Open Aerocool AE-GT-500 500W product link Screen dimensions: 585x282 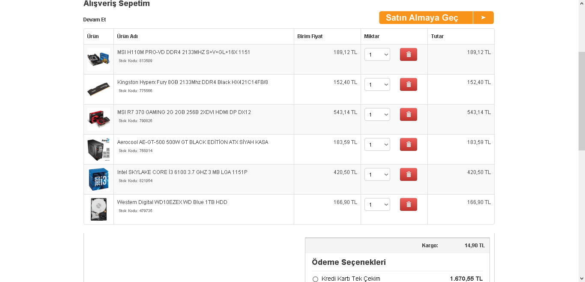[193, 142]
